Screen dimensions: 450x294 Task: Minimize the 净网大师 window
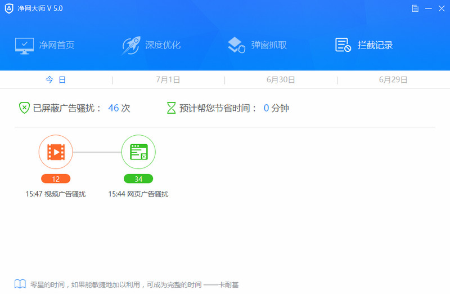point(428,8)
